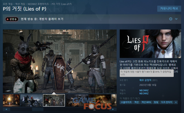Open the broadcast settings gear icon

click(x=171, y=19)
